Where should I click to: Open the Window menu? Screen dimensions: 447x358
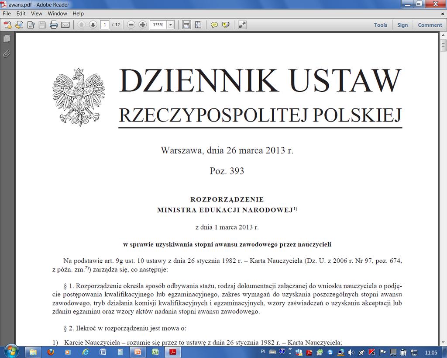57,14
